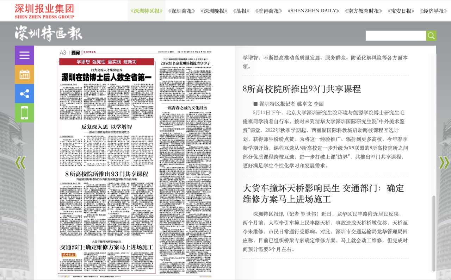
Task: Open the 《SHENZHEN DAILY》 link
Action: [313, 11]
